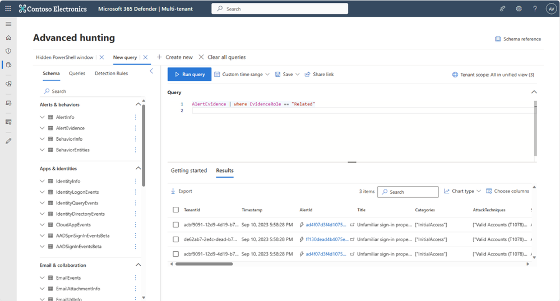This screenshot has height=301, width=560.
Task: Expand the AlertInfo table columns
Action: (x=42, y=117)
